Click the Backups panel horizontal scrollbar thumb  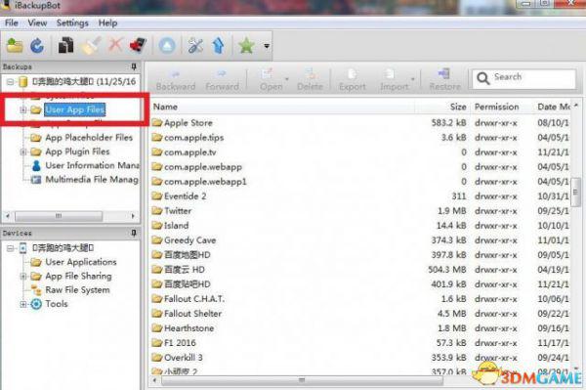(59, 216)
